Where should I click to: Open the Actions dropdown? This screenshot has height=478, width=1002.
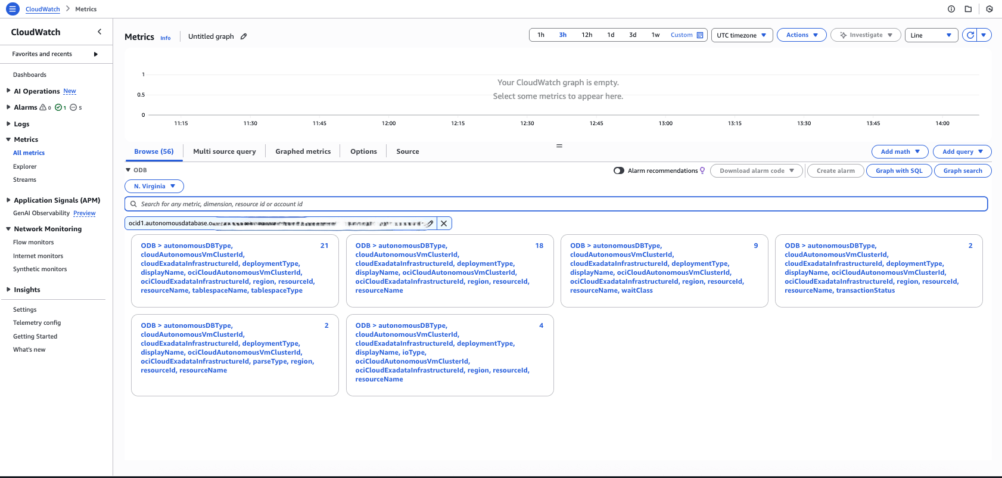(801, 35)
